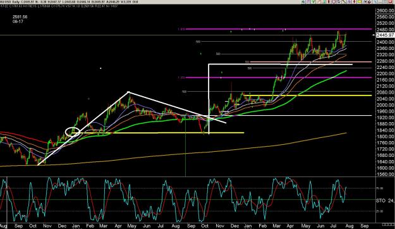
Task: Select the yellow rectangle toolbar icon
Action: pos(359,2)
